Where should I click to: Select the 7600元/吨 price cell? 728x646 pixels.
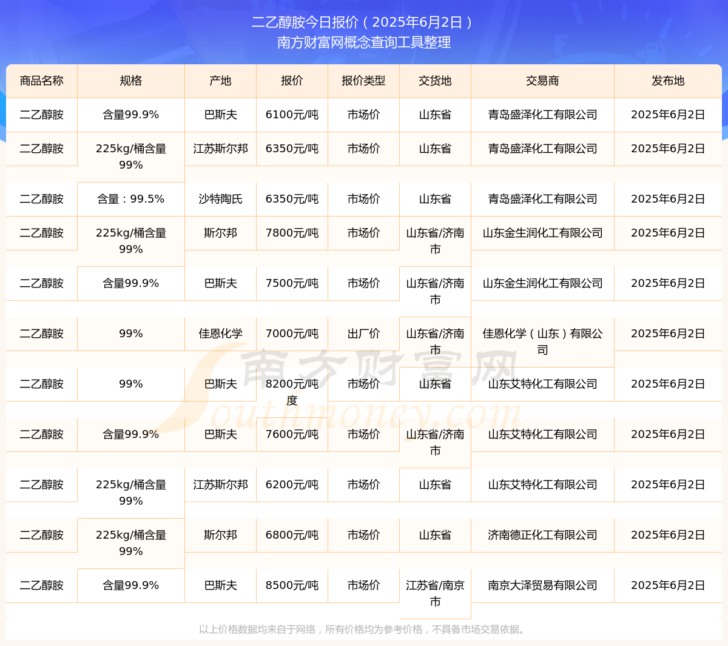[292, 434]
